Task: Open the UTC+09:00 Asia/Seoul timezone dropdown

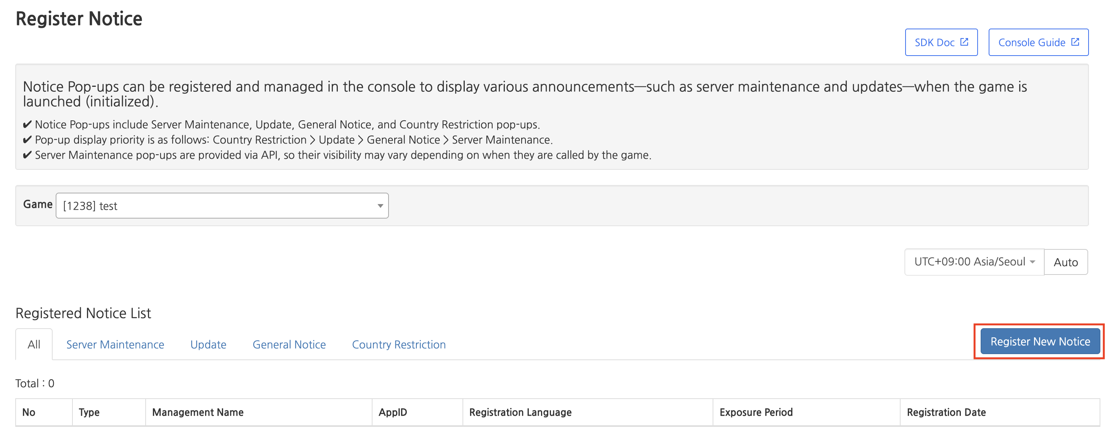Action: tap(974, 262)
